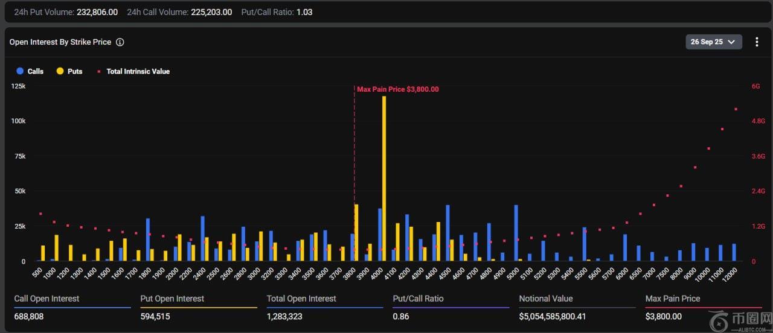Click the info icon beside Open Interest title
The height and width of the screenshot is (333, 773).
120,42
